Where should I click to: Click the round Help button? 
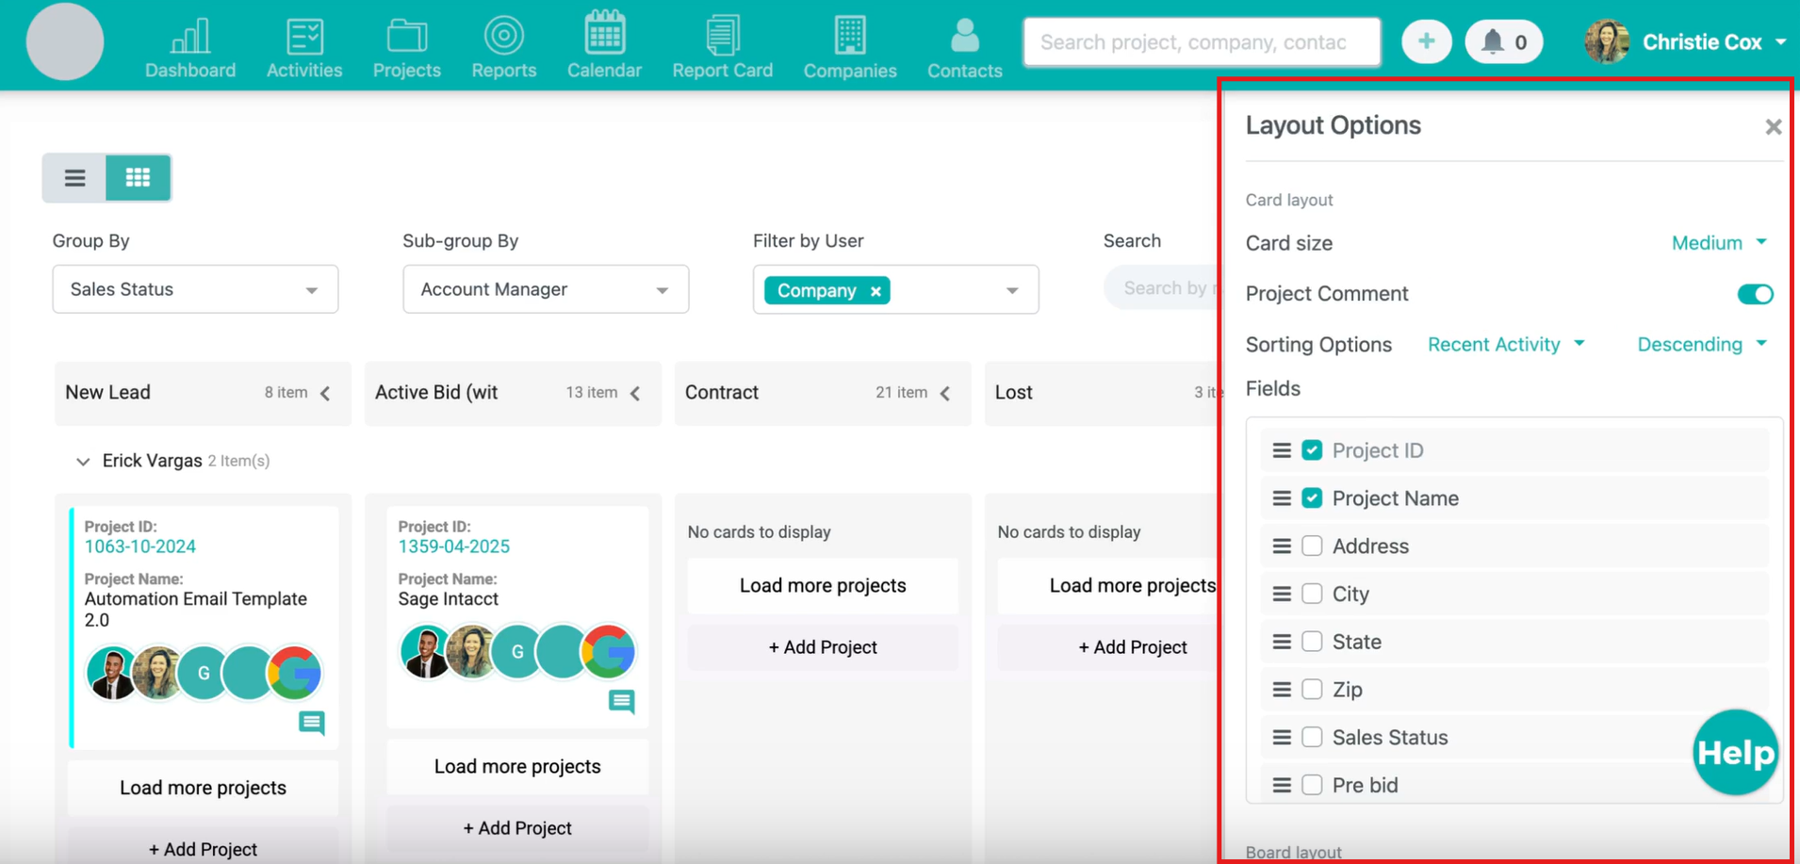[x=1735, y=752]
